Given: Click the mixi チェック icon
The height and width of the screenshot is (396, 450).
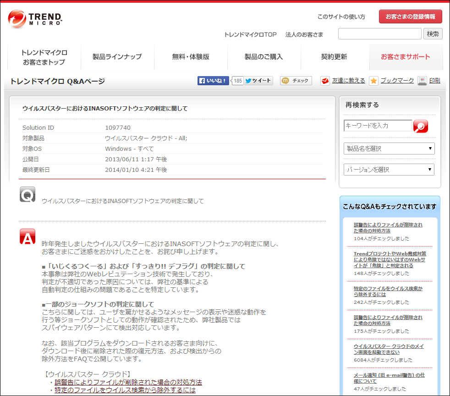Looking at the screenshot, I should (296, 81).
